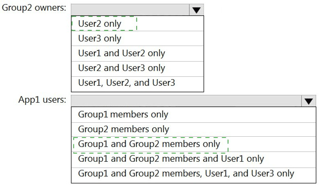Screen dimensions: 319x186
Task: Click the "Group2 owners:" label
Action: (34, 9)
